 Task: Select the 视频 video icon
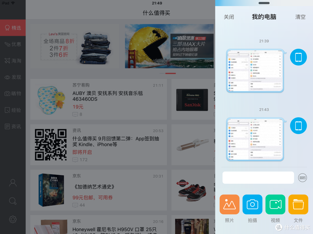275,204
